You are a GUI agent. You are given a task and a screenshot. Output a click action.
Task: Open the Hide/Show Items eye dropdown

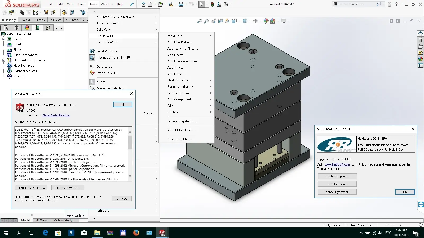(x=256, y=21)
